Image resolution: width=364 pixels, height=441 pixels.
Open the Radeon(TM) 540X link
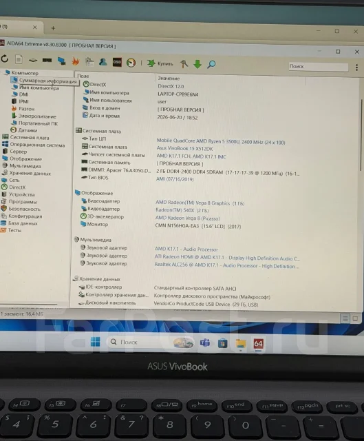tap(182, 210)
